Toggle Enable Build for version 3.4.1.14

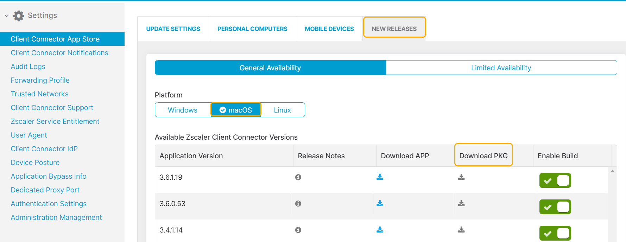[x=555, y=234]
